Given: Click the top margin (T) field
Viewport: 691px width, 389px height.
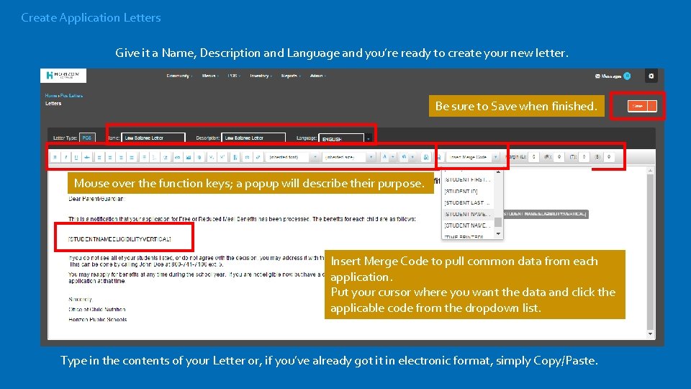Looking at the screenshot, I should (x=584, y=157).
